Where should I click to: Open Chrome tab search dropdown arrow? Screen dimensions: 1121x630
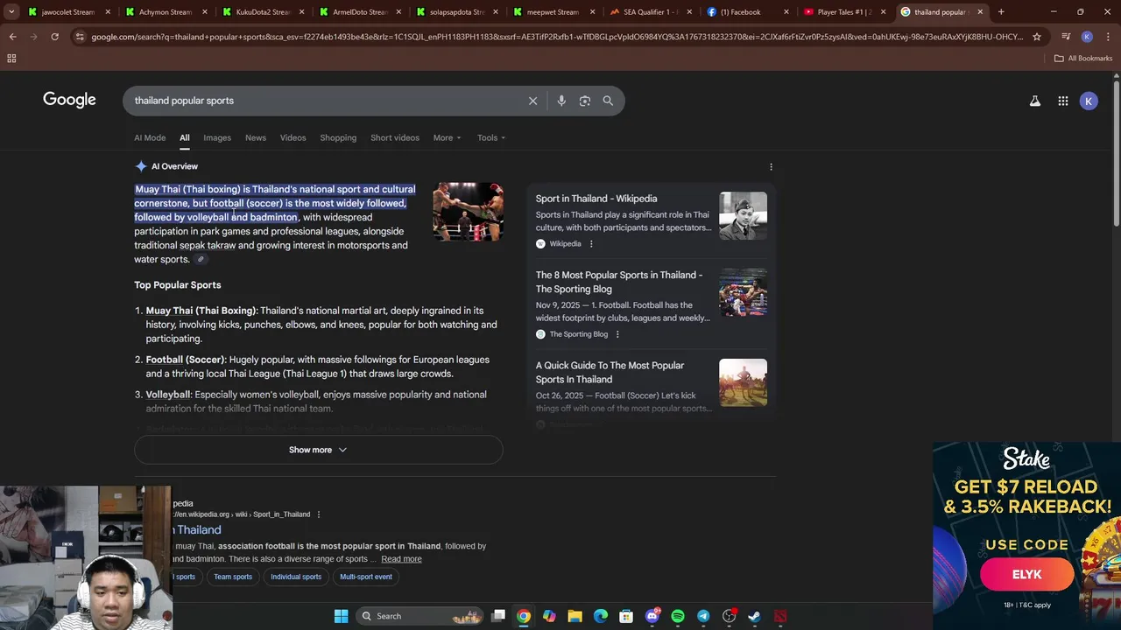11,12
